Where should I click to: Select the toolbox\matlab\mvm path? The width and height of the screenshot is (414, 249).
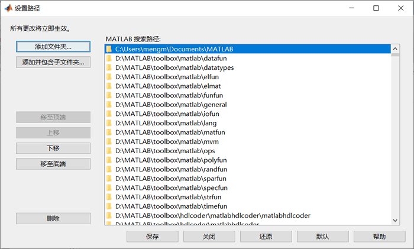[248, 141]
